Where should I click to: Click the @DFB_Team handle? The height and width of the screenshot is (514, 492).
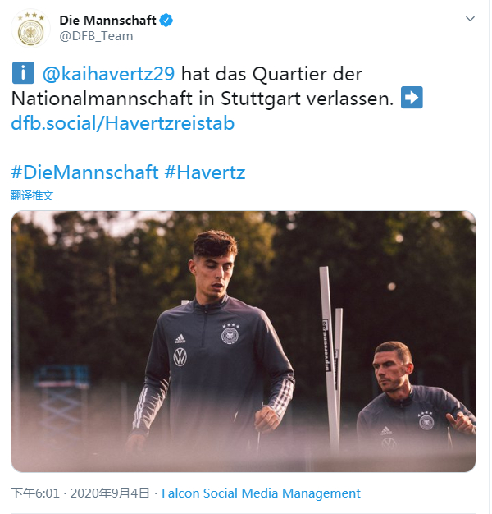pyautogui.click(x=96, y=36)
